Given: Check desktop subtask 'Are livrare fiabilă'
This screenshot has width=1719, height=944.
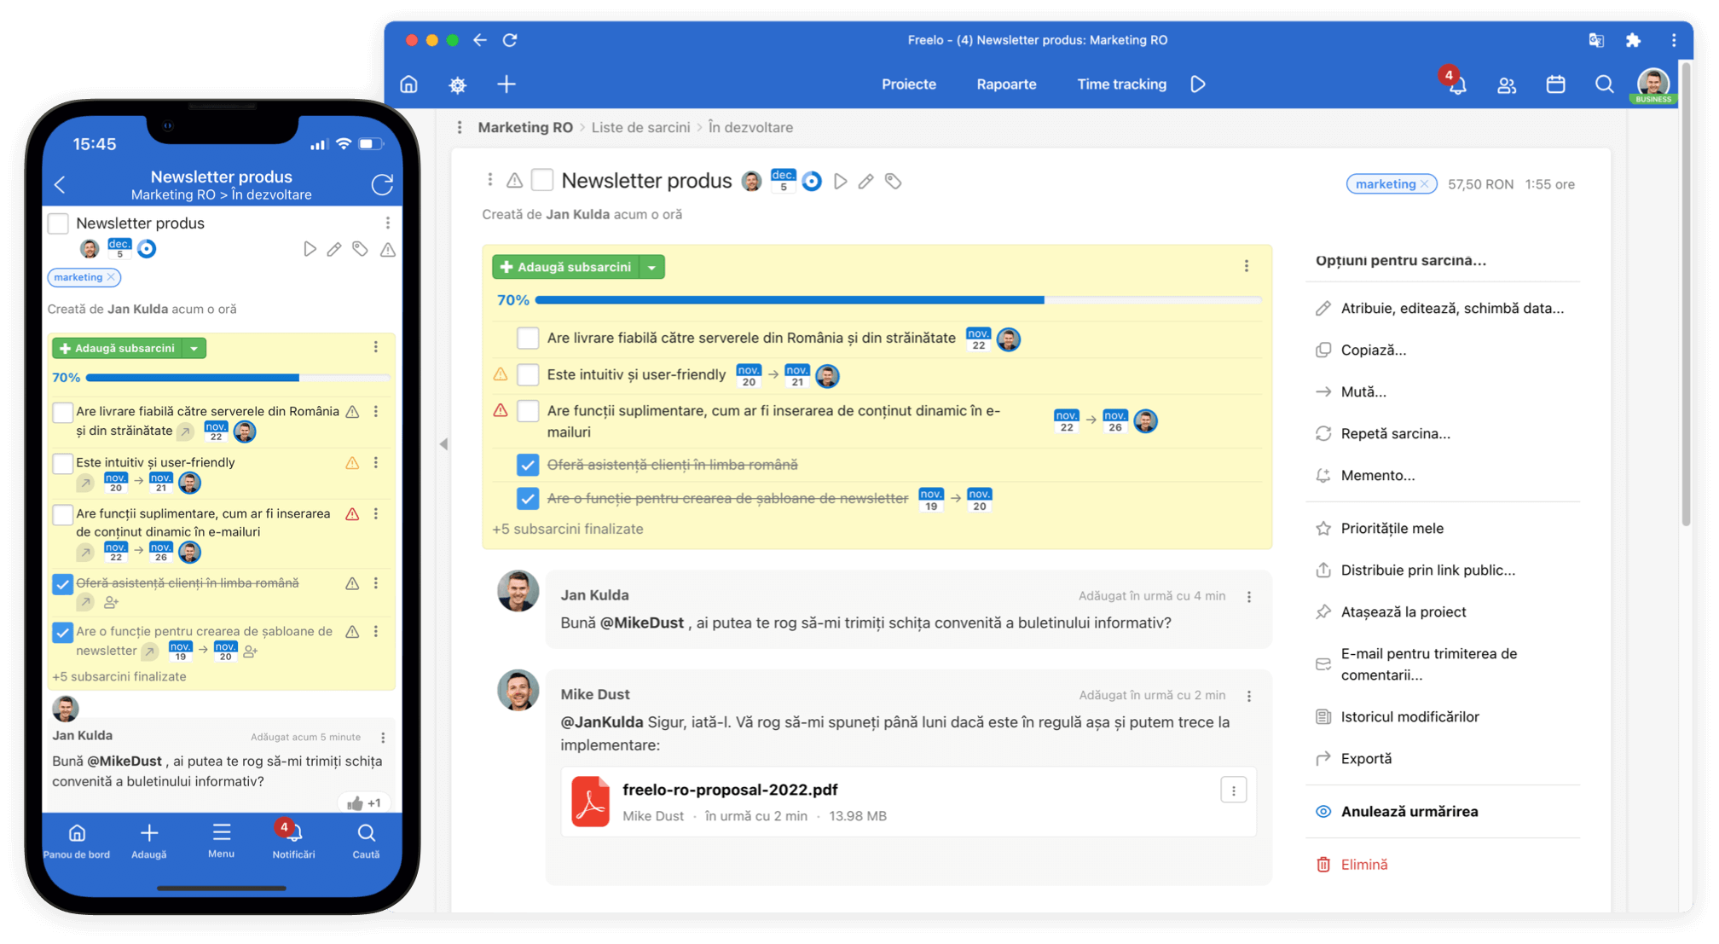Looking at the screenshot, I should [x=528, y=339].
